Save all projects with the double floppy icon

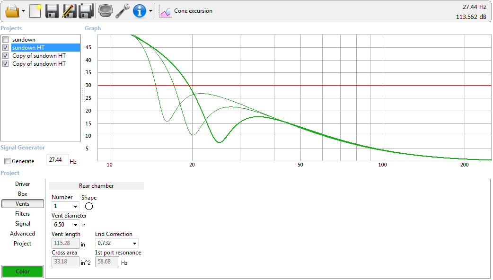tap(86, 11)
